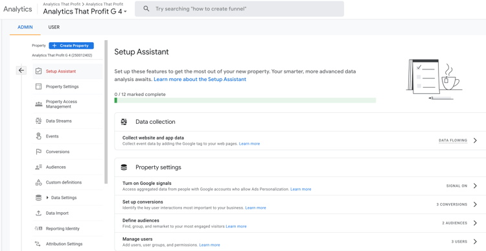Click the Setup Assistant checkbox icon in sidebar
486x251 pixels.
[x=38, y=71]
